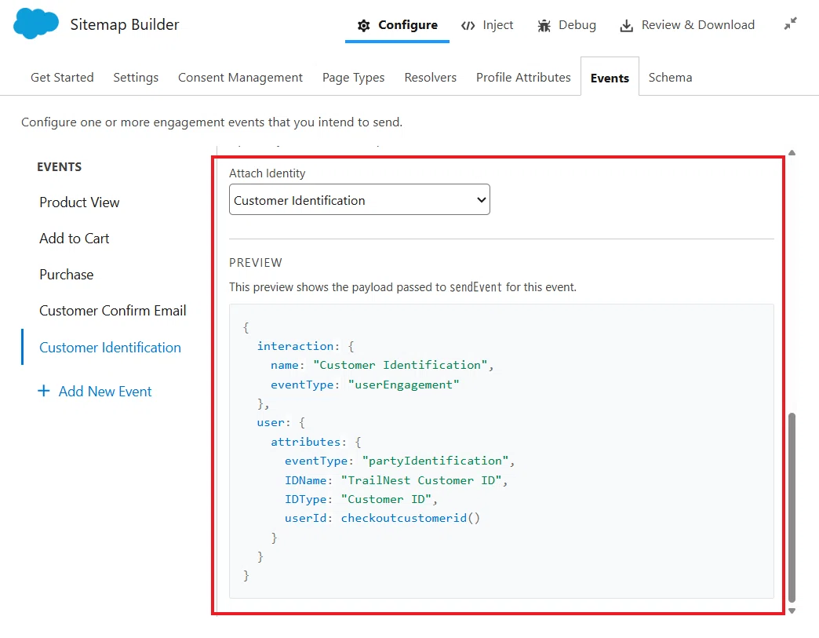The height and width of the screenshot is (638, 819).
Task: Select the Events tab
Action: click(610, 78)
